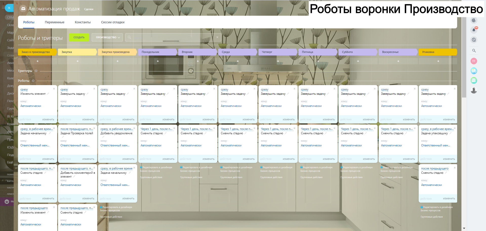Screen dimensions: 486x231
Task: Switch to the Роботы tab
Action: click(x=29, y=22)
